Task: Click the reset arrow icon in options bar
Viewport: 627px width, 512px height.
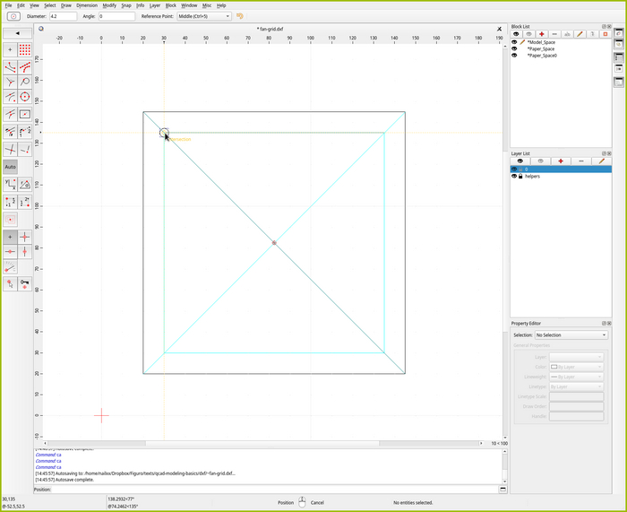Action: pyautogui.click(x=240, y=16)
